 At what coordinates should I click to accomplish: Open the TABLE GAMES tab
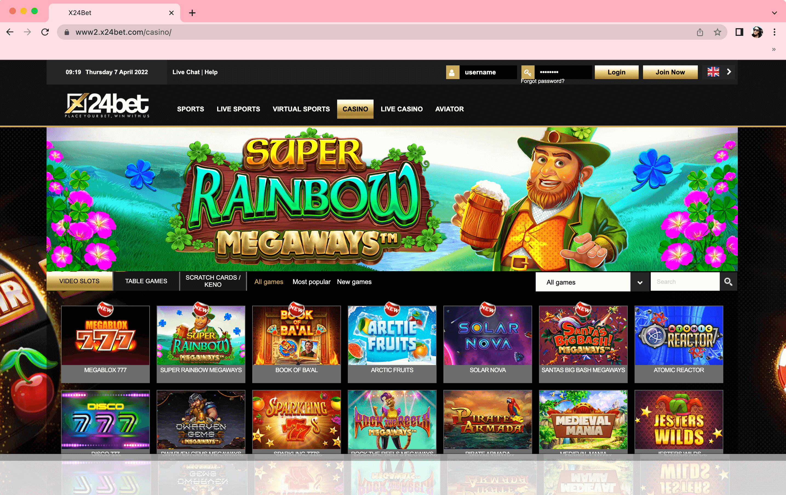146,281
